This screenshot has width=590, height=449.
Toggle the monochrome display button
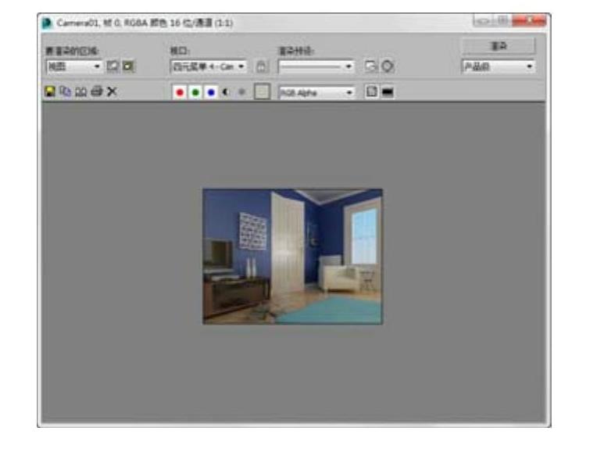pos(242,92)
